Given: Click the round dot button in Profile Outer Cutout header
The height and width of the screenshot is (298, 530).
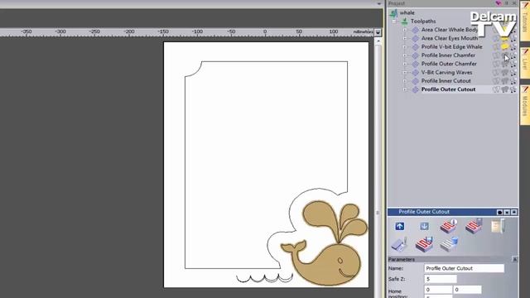Looking at the screenshot, I should pos(499,212).
